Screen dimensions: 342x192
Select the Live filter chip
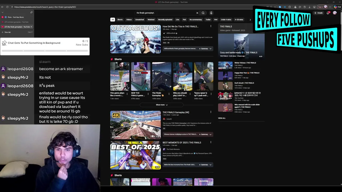coord(177,19)
